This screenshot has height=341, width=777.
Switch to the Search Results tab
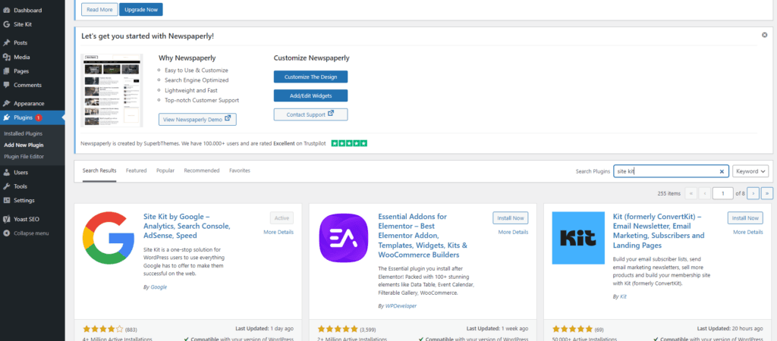[x=99, y=170]
